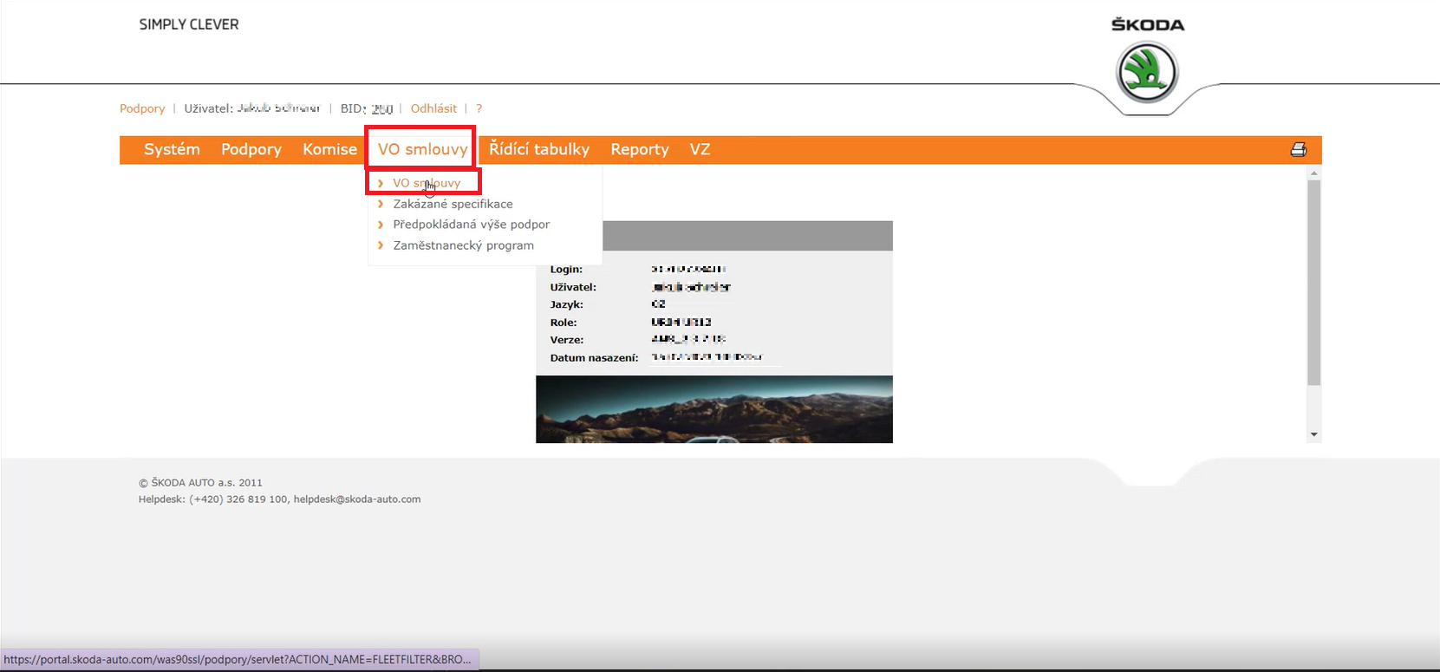Image resolution: width=1440 pixels, height=672 pixels.
Task: Open the Komise menu
Action: [x=329, y=149]
